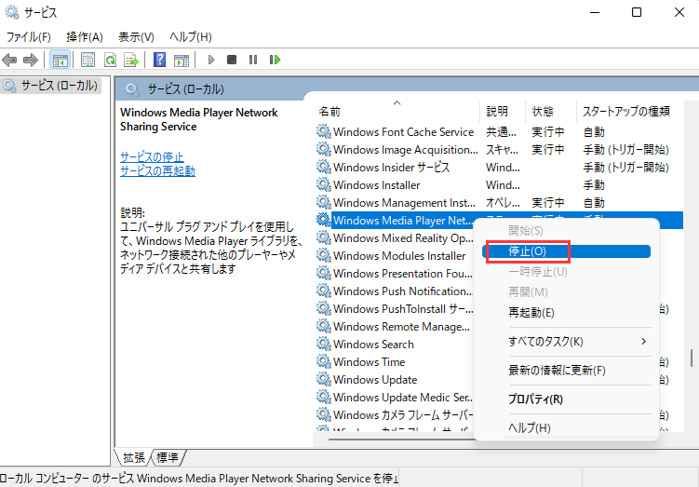The width and height of the screenshot is (699, 487).
Task: Select the Windows Installer row
Action: coord(499,184)
